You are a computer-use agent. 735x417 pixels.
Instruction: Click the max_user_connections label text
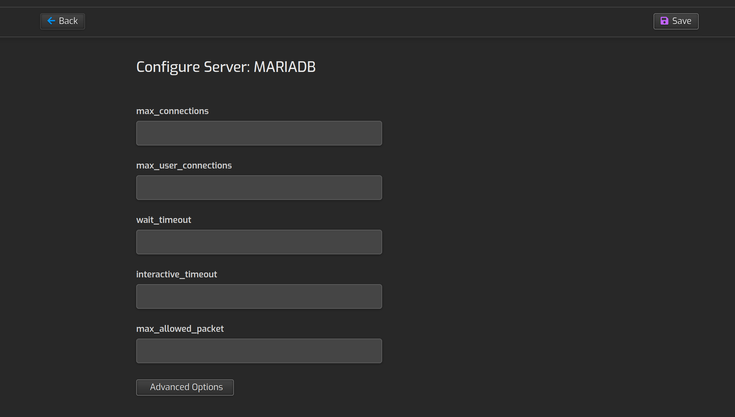184,165
